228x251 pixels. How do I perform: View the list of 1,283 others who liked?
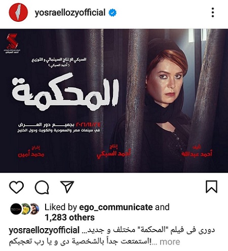(69, 218)
